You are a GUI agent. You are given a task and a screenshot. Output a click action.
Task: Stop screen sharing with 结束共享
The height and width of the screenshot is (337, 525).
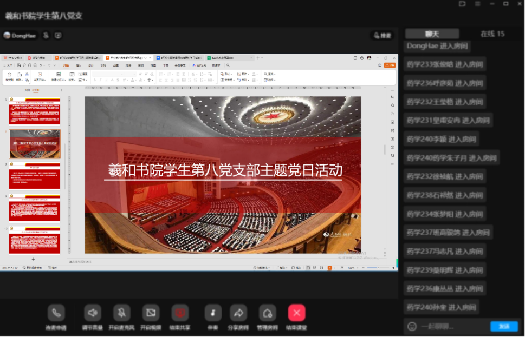tap(180, 313)
